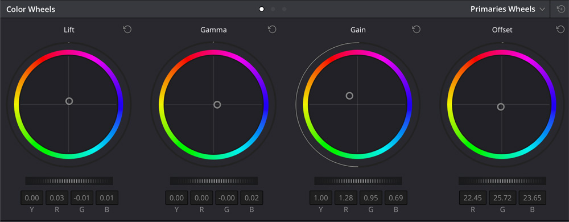Select the first page indicator dot
The height and width of the screenshot is (222, 569).
(261, 9)
